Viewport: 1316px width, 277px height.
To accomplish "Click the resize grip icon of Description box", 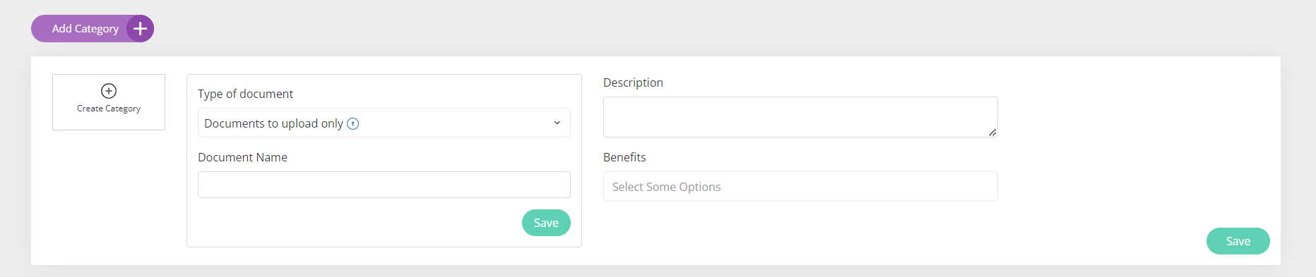I will [992, 132].
